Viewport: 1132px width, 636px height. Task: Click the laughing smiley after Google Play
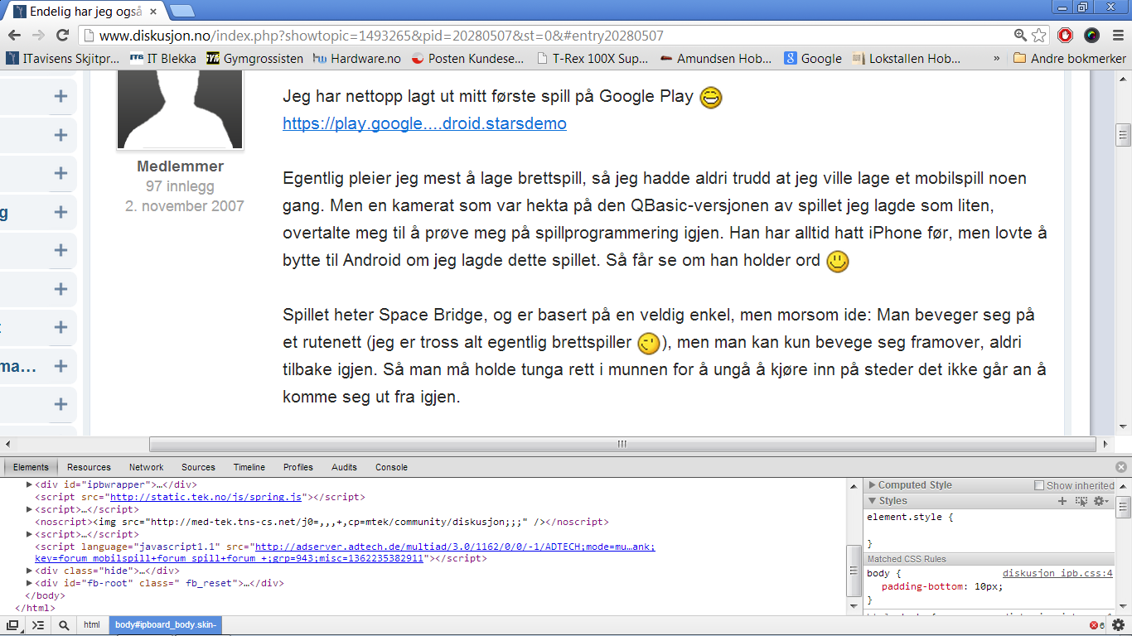[711, 98]
